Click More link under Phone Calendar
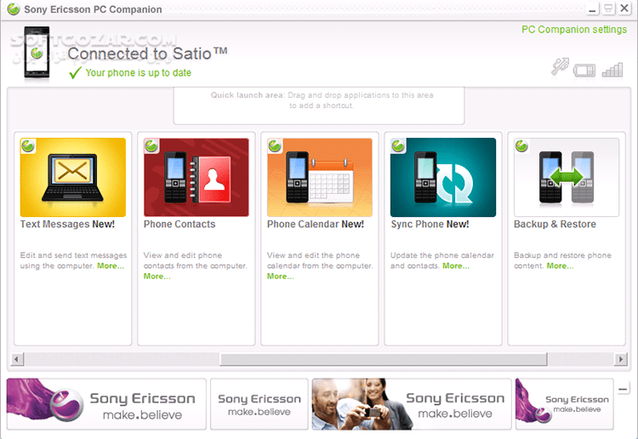 tap(280, 277)
